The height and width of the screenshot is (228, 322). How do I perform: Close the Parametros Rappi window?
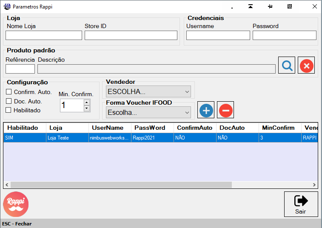pos(314,6)
